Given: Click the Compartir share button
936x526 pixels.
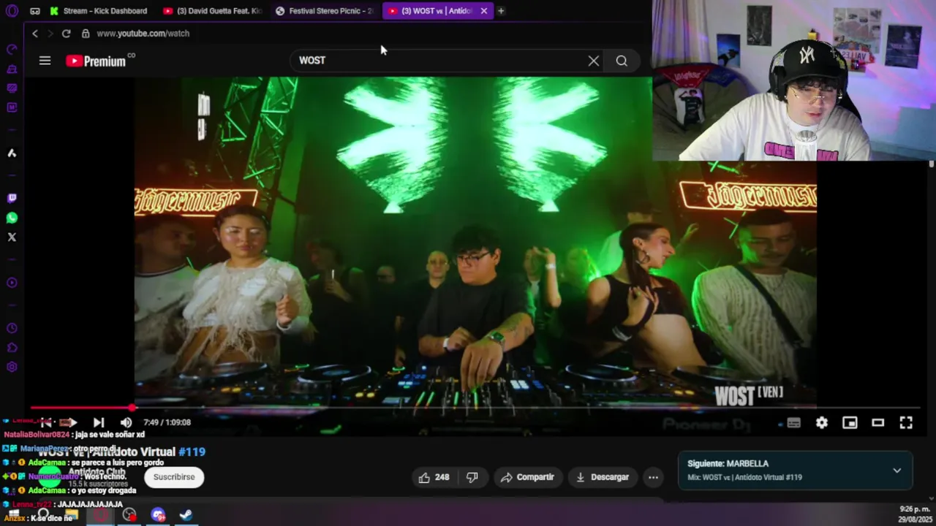Looking at the screenshot, I should 527,477.
